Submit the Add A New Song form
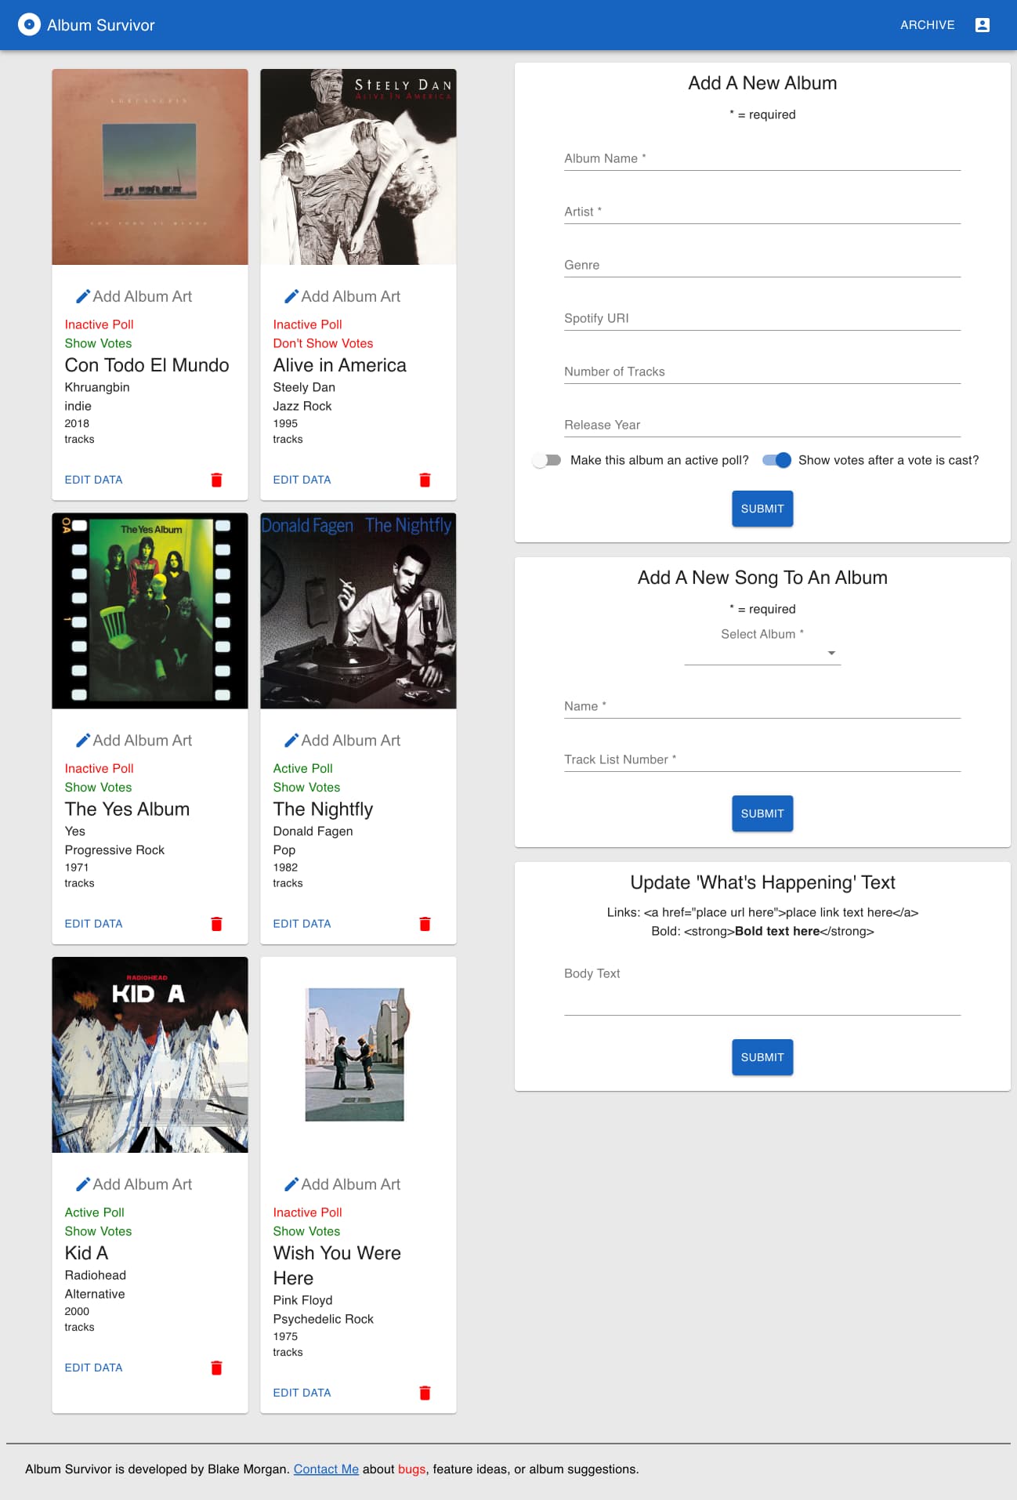This screenshot has width=1017, height=1500. (762, 813)
